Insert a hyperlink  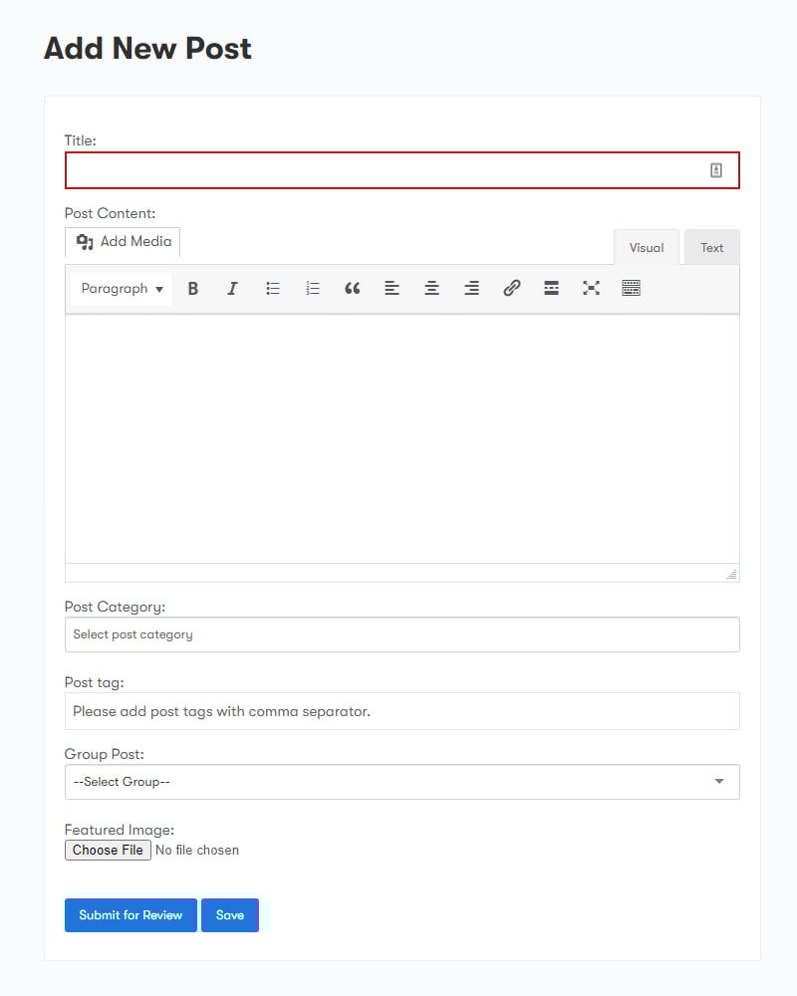(x=512, y=288)
